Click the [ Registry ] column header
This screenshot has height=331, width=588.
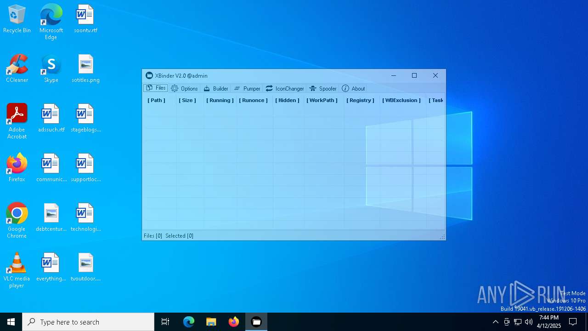(x=360, y=100)
